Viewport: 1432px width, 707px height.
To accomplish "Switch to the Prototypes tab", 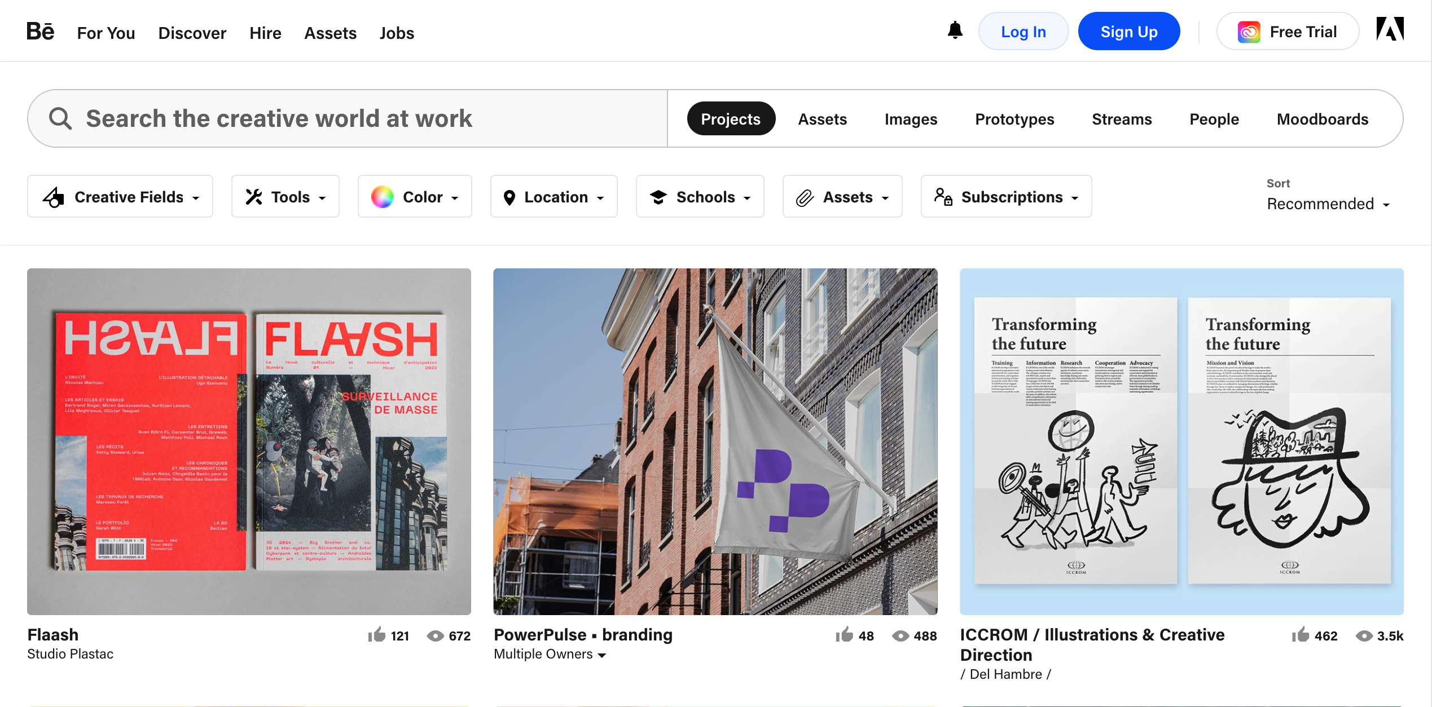I will pyautogui.click(x=1014, y=119).
